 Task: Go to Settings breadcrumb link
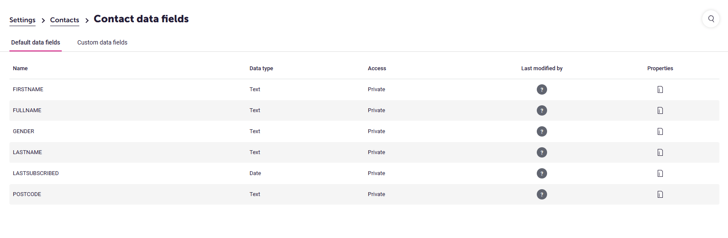[x=22, y=20]
